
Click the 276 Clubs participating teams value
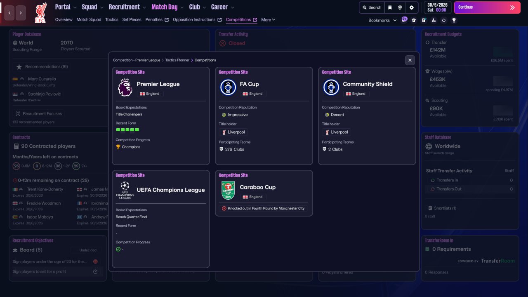[x=235, y=149]
